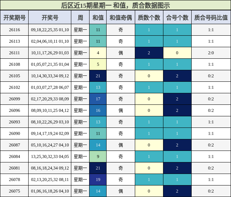The width and height of the screenshot is (231, 197).
Task: Click ratio 1:1 in row 26116
Action: point(211,30)
